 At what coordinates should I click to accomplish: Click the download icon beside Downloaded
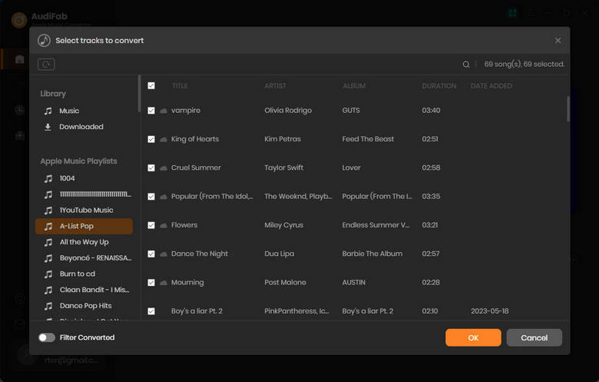[x=48, y=127]
